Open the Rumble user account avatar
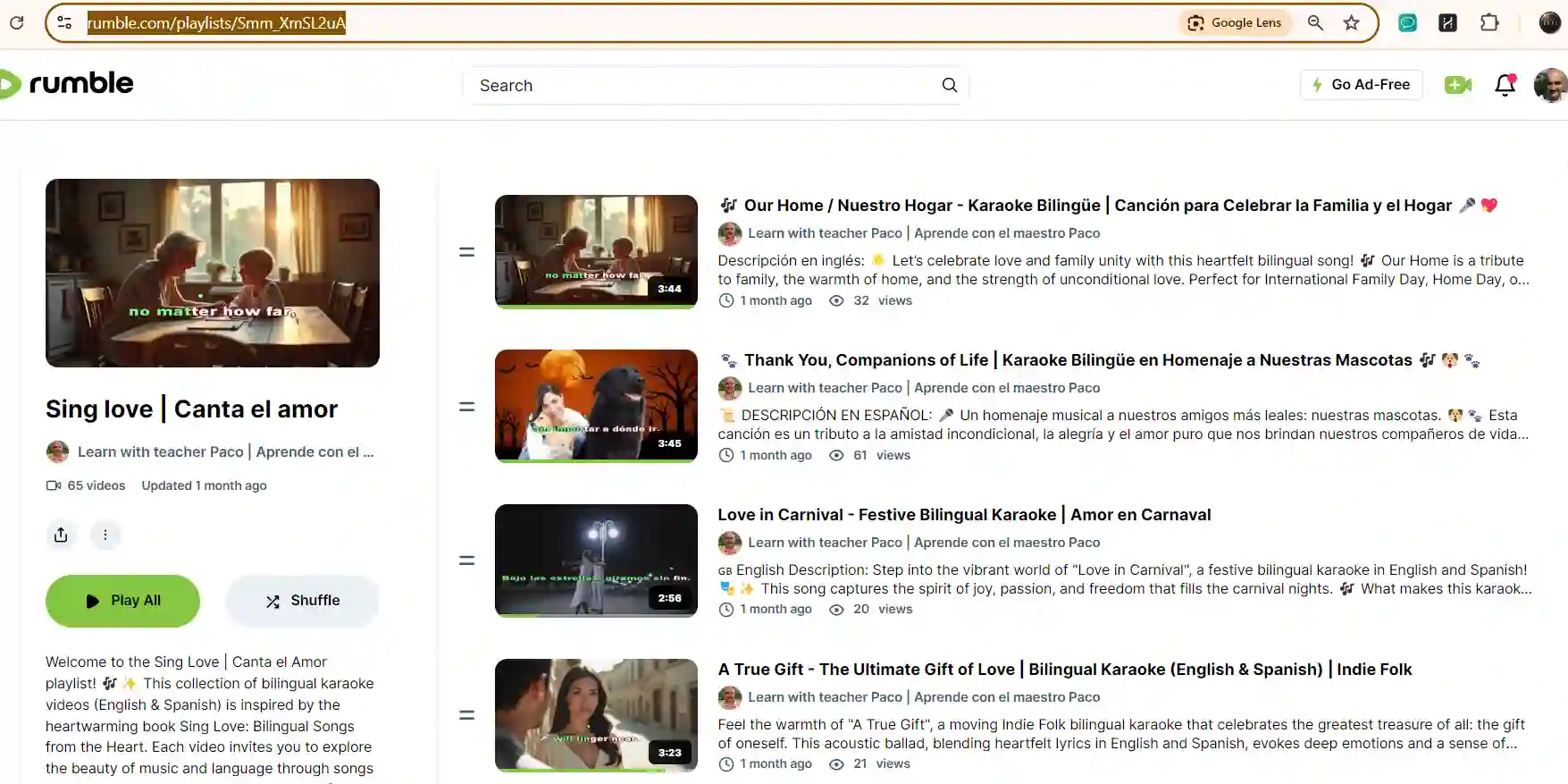Screen dimensions: 1568x784 pos(1551,85)
